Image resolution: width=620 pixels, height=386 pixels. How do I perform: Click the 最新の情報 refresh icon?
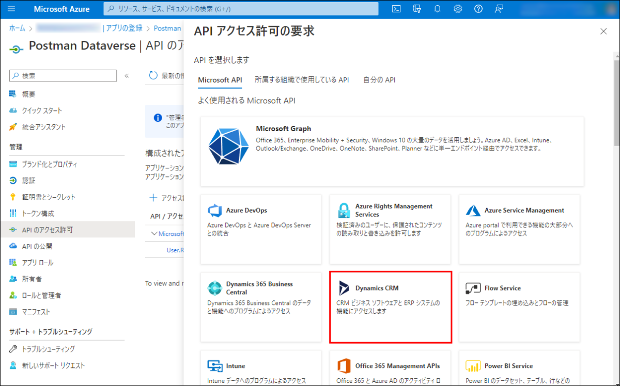(x=153, y=75)
